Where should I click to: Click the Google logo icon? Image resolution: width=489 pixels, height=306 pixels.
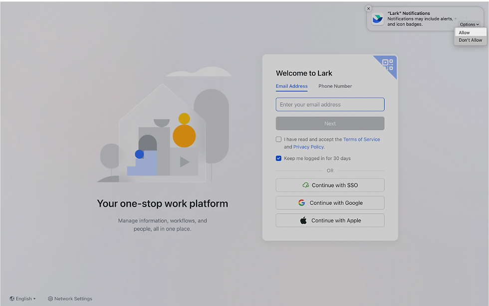pos(301,202)
